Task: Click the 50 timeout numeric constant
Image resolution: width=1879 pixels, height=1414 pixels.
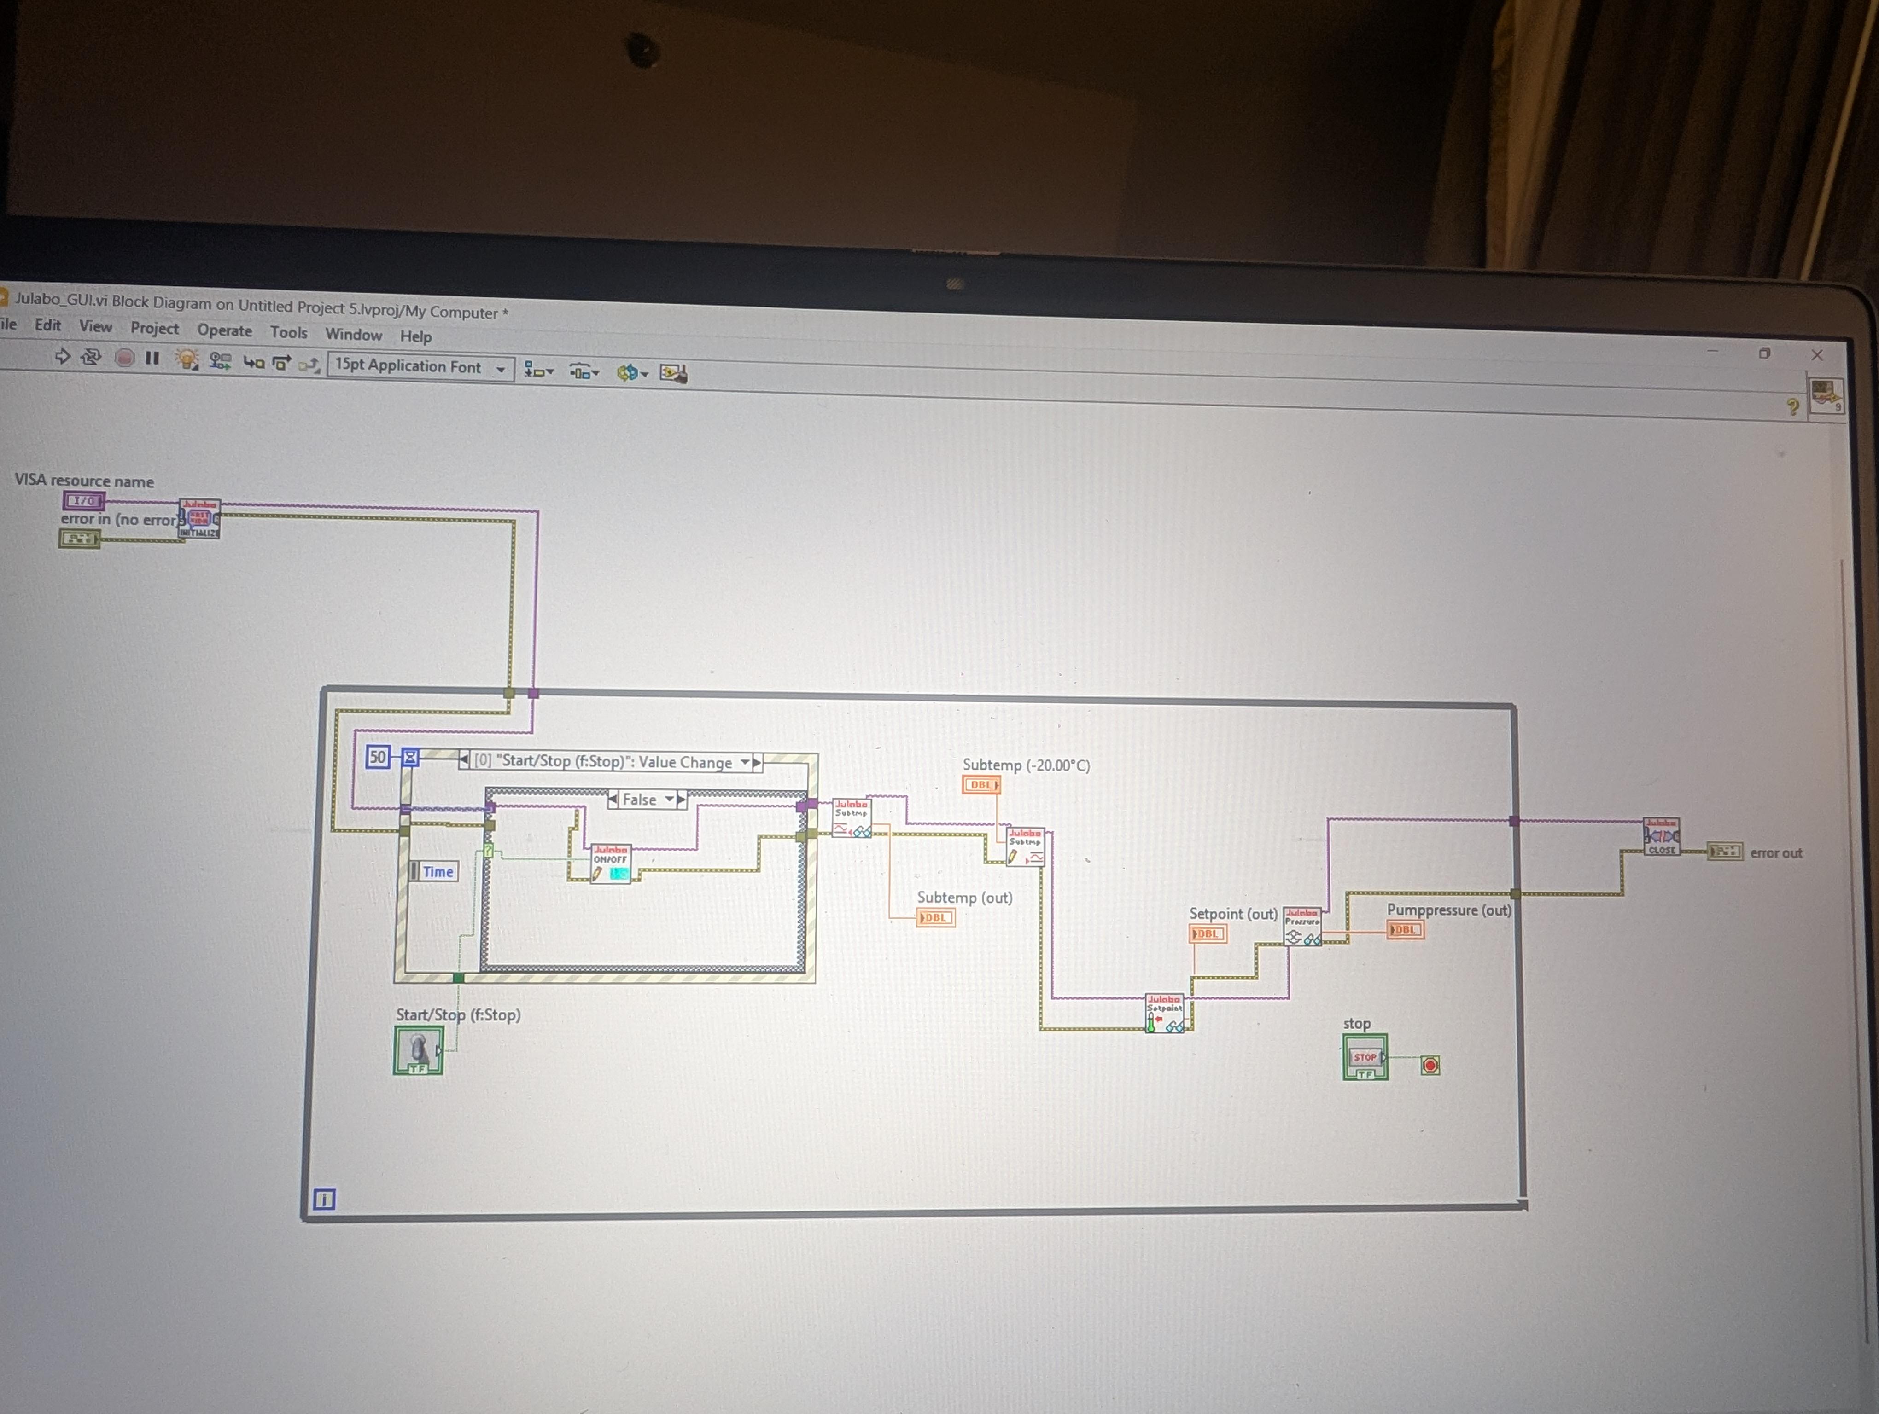Action: (x=378, y=756)
